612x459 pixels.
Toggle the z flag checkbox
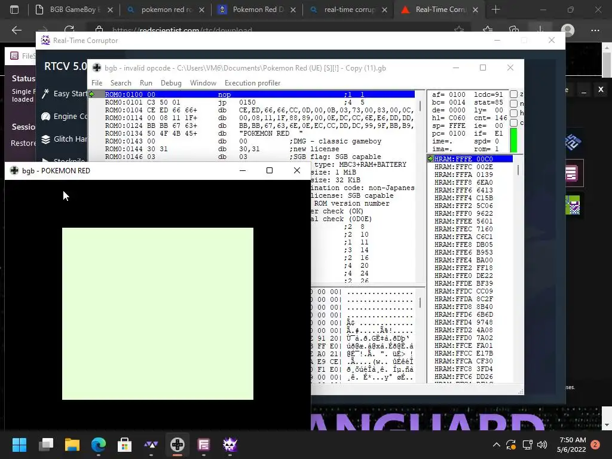tap(513, 94)
